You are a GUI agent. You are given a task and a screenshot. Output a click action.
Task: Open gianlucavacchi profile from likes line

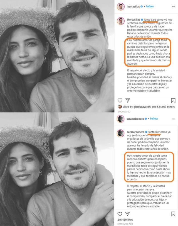[142, 107]
